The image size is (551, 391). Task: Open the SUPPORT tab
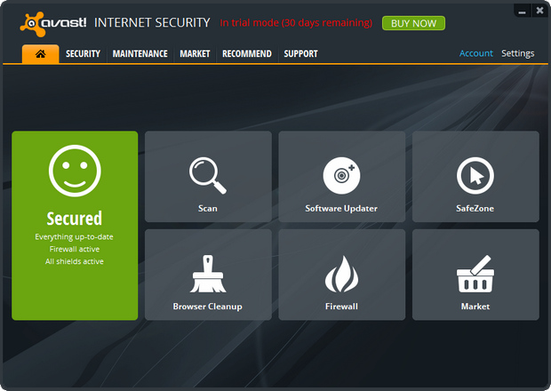coord(300,53)
